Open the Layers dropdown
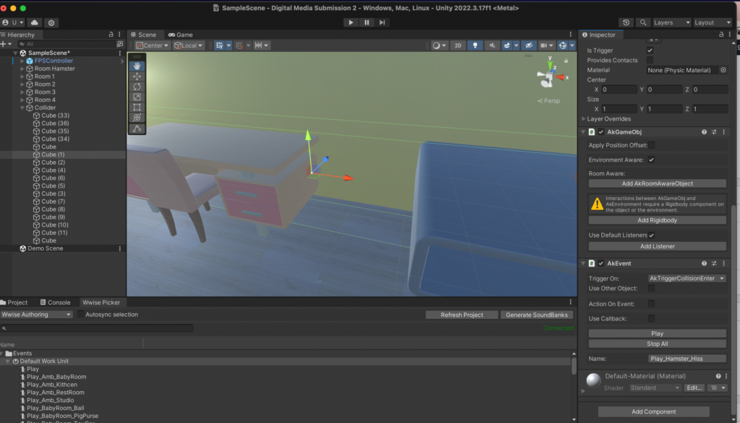740x423 pixels. coord(671,22)
